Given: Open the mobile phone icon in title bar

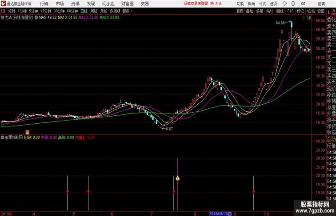Looking at the screenshot, I should click(293, 4).
